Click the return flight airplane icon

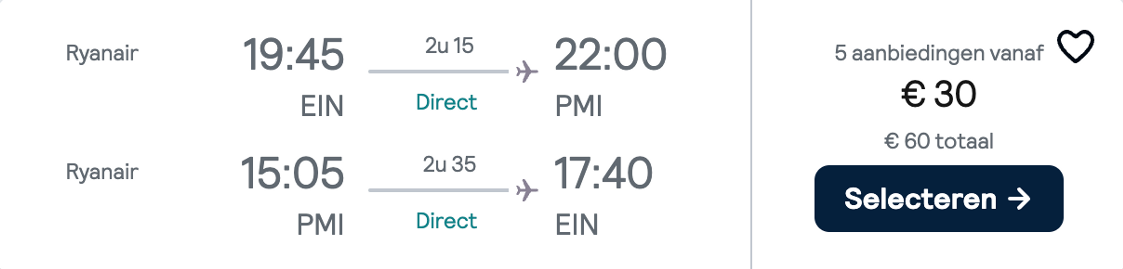point(527,190)
